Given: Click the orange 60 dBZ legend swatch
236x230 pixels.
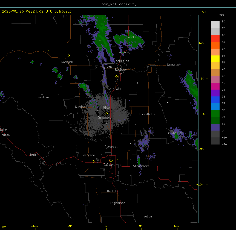Looking at the screenshot, I should tap(215, 45).
